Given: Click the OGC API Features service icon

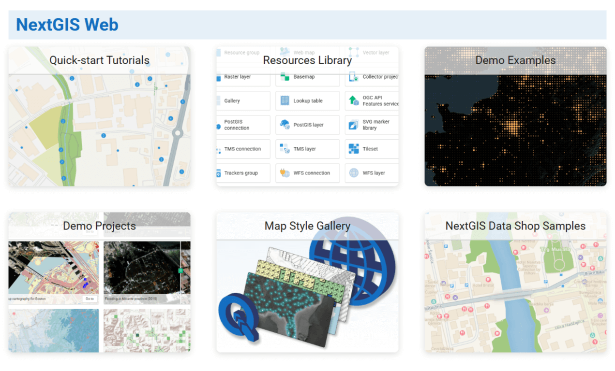Looking at the screenshot, I should point(354,101).
